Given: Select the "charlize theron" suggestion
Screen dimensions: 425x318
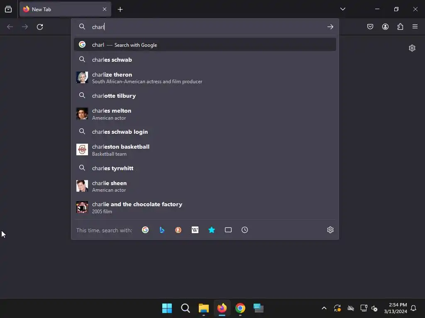Looking at the screenshot, I should 205,78.
